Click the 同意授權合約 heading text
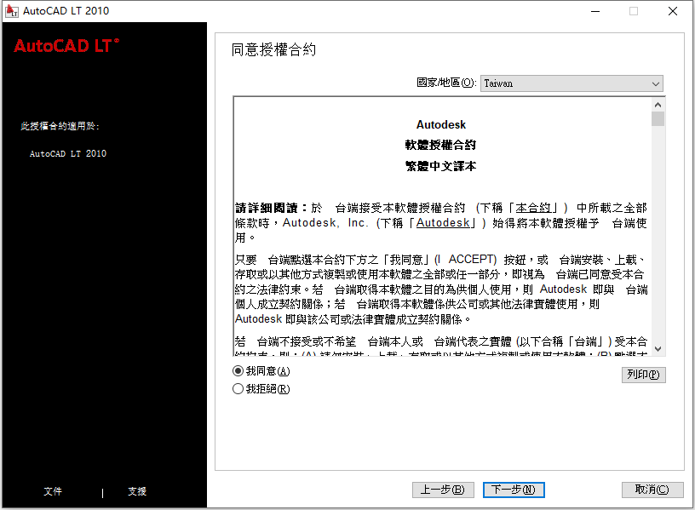This screenshot has height=510, width=695. 273,49
